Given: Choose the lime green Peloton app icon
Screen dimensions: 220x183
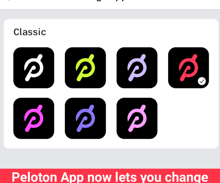Looking at the screenshot, I should [x=85, y=68].
